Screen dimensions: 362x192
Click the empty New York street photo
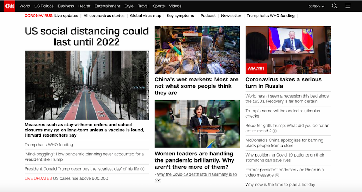[x=87, y=85]
